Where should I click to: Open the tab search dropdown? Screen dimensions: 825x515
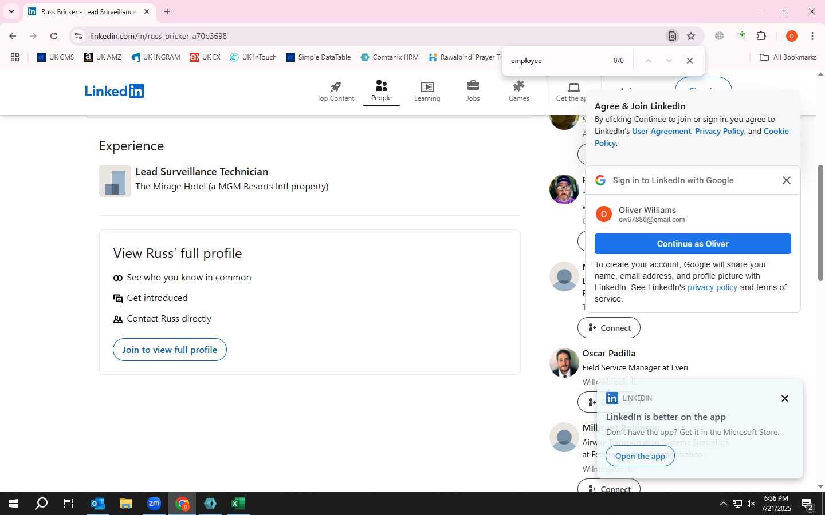pyautogui.click(x=11, y=11)
